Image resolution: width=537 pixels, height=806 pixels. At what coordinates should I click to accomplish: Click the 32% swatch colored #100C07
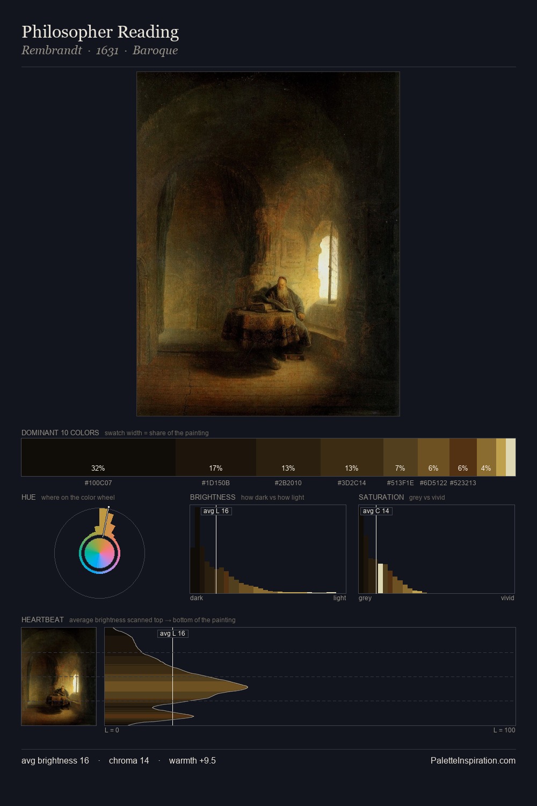(98, 457)
